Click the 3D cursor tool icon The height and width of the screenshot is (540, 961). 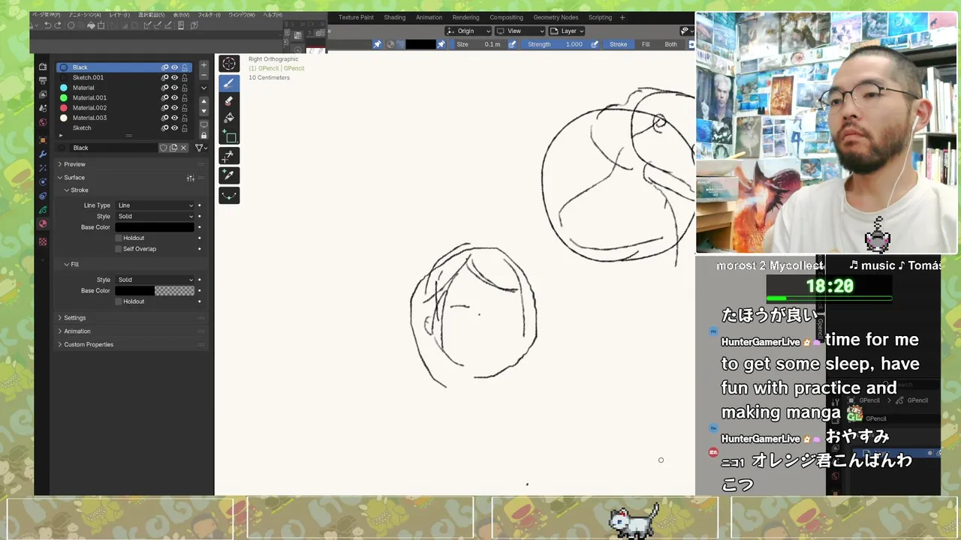point(229,64)
